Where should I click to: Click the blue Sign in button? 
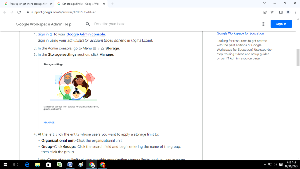click(281, 24)
